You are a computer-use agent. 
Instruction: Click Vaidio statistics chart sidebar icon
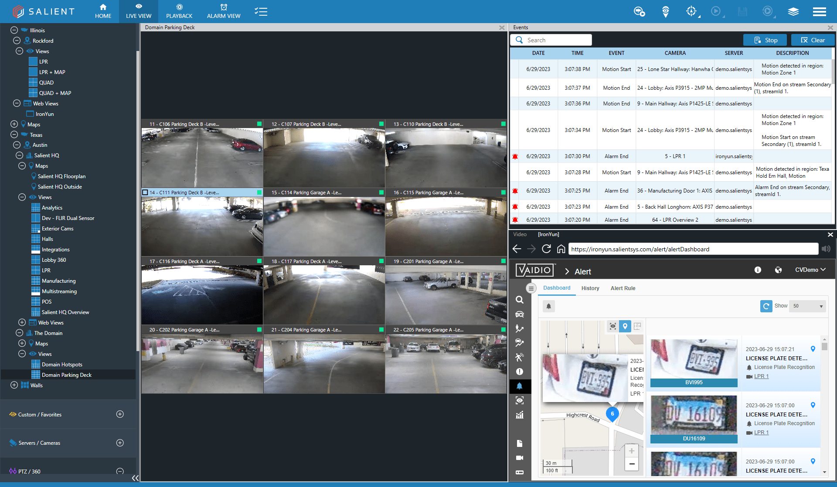click(x=519, y=415)
